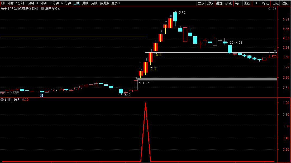Open the 多周期 multi-period view
This screenshot has width=291, height=163.
(x=104, y=3)
